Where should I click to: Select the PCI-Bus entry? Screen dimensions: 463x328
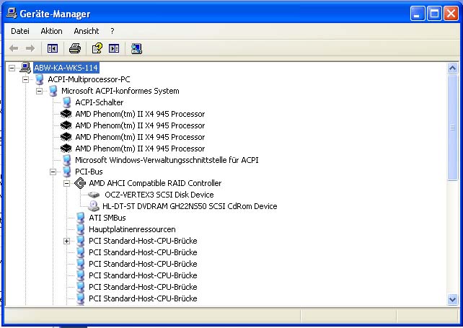[x=89, y=172]
